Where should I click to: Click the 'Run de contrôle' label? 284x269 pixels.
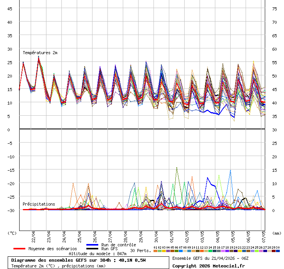(x=119, y=245)
